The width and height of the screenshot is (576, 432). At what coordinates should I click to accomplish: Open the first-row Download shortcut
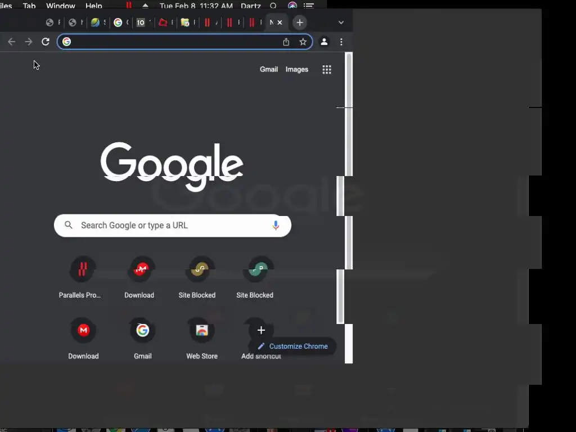[139, 277]
